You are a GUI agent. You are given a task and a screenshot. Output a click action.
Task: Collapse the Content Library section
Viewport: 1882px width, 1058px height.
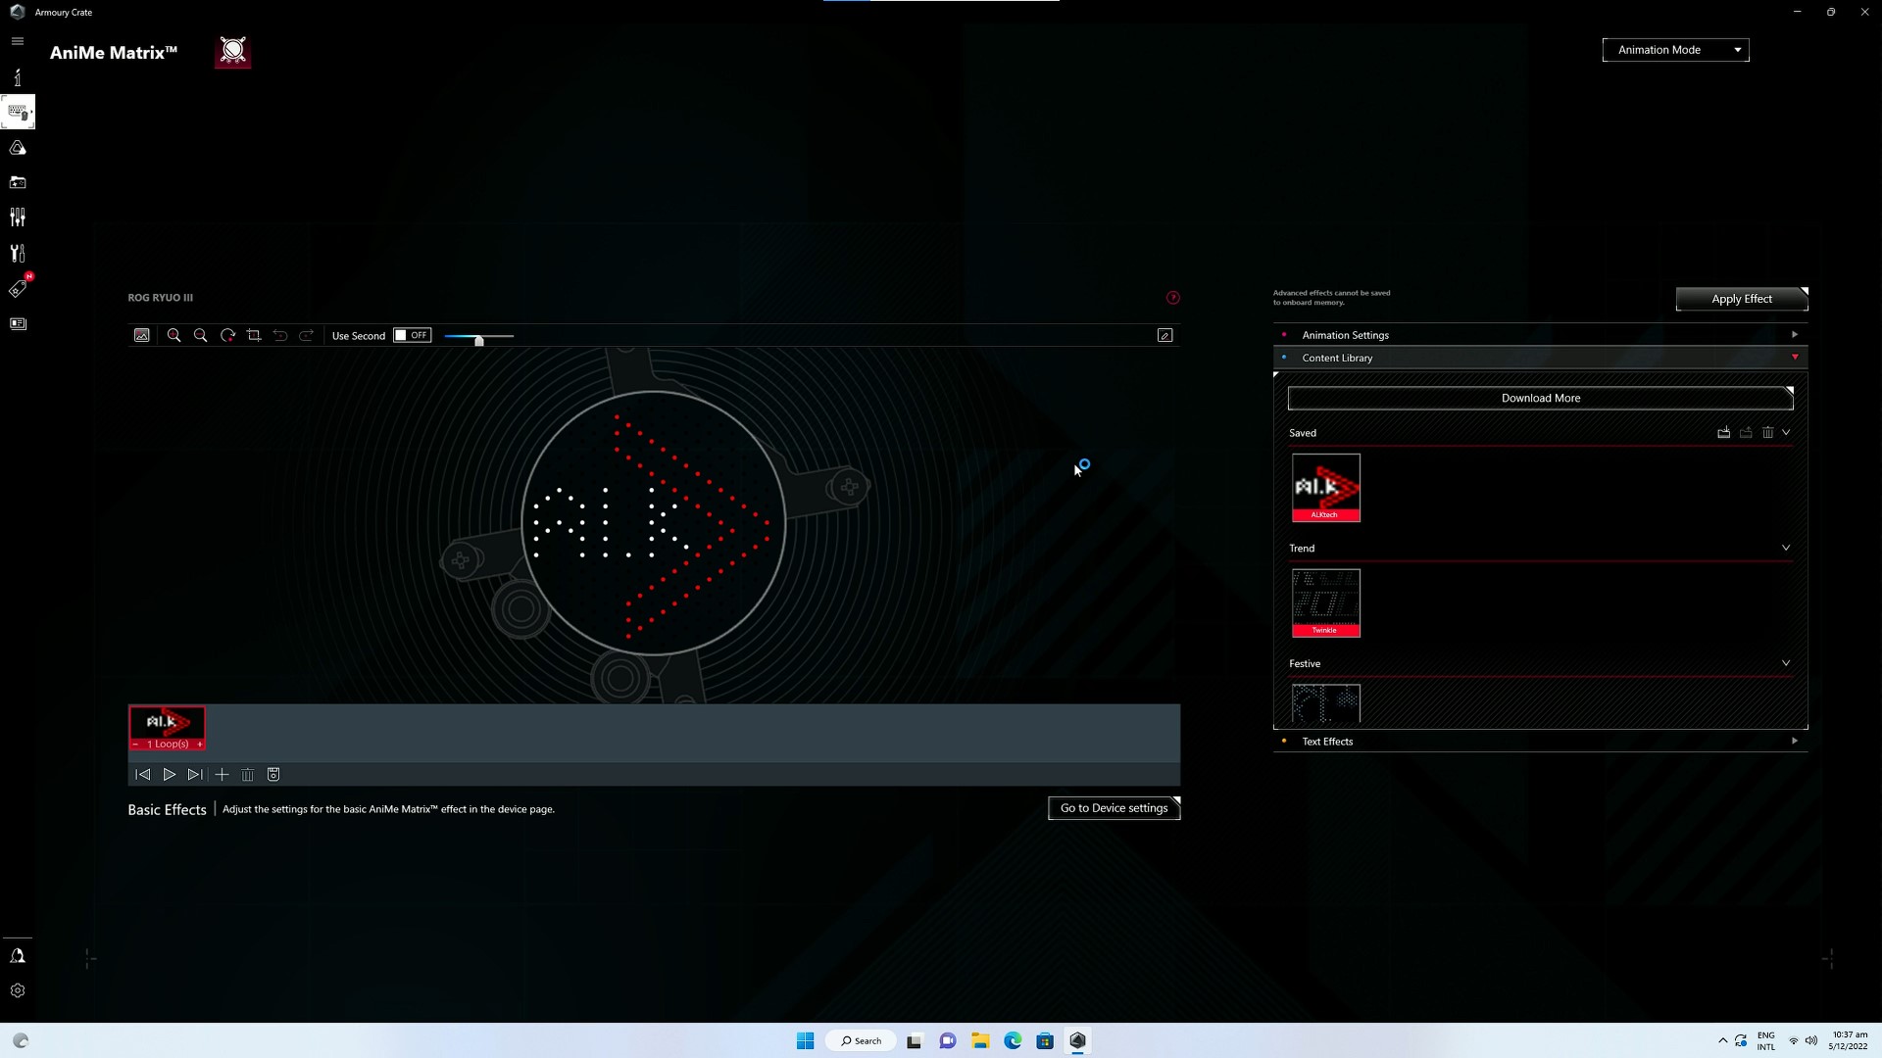1540,358
